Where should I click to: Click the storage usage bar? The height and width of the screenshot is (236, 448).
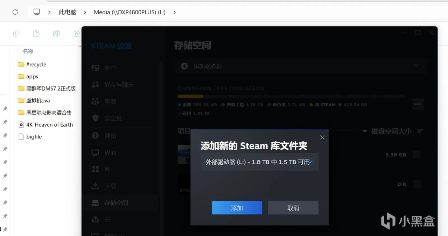click(291, 96)
